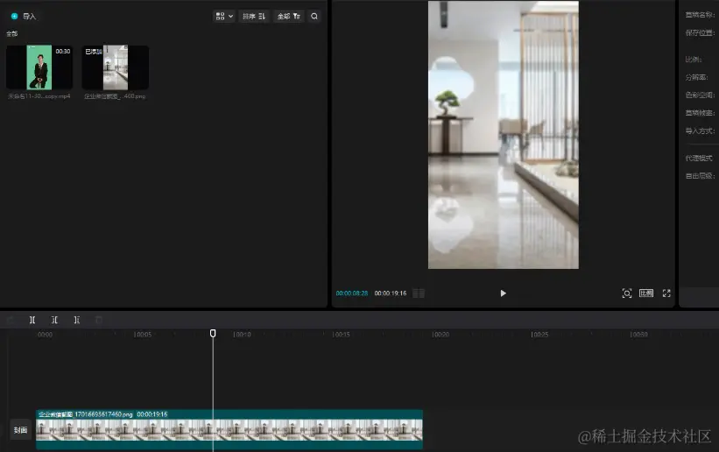
Task: Click the copy.mp4 file name
Action: 39,96
